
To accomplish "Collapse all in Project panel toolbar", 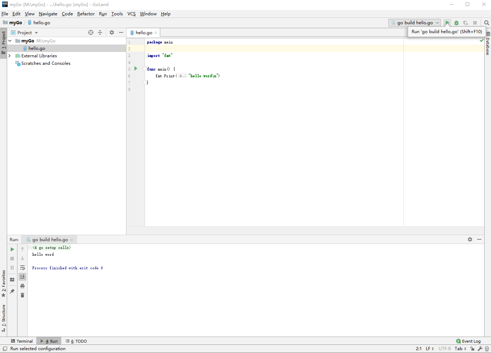I will point(100,32).
